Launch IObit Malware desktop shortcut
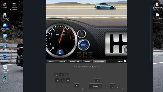Viewport: 163px width, 92px height. point(5,79)
